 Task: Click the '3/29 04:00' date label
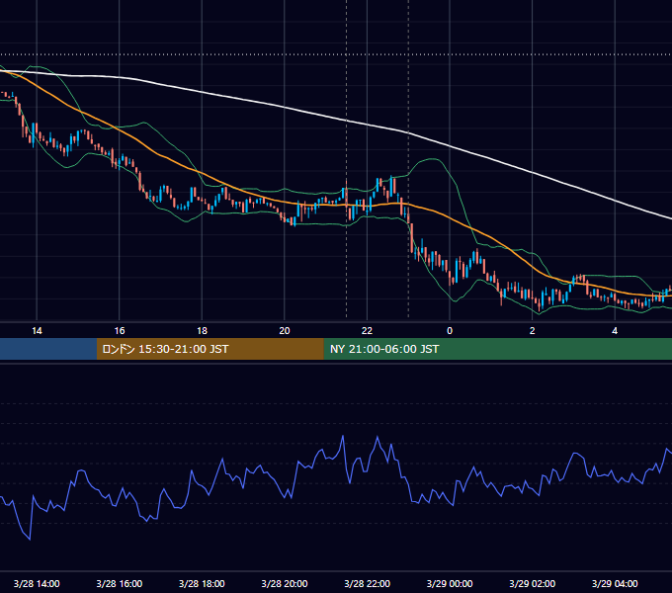[x=615, y=583]
